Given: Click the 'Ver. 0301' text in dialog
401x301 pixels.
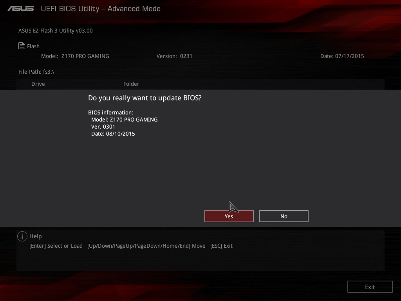Looking at the screenshot, I should click(x=103, y=127).
